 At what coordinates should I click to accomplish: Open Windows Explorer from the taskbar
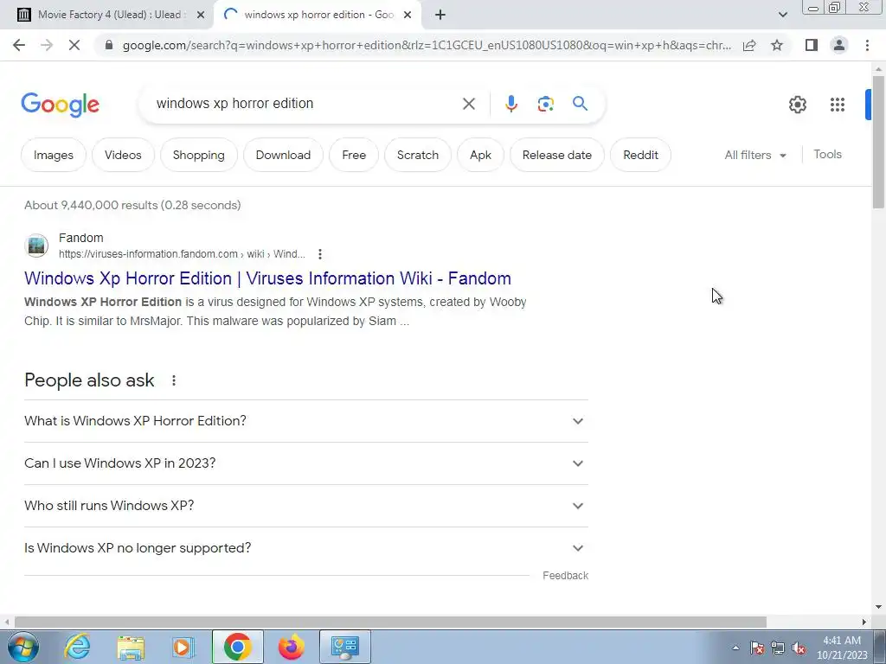[131, 647]
